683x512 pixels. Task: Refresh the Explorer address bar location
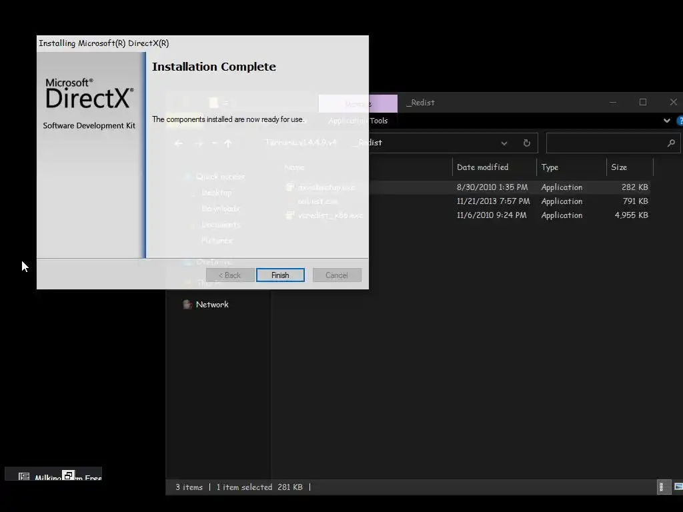pyautogui.click(x=527, y=143)
